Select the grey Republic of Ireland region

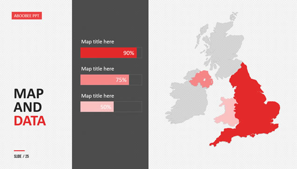[187, 101]
